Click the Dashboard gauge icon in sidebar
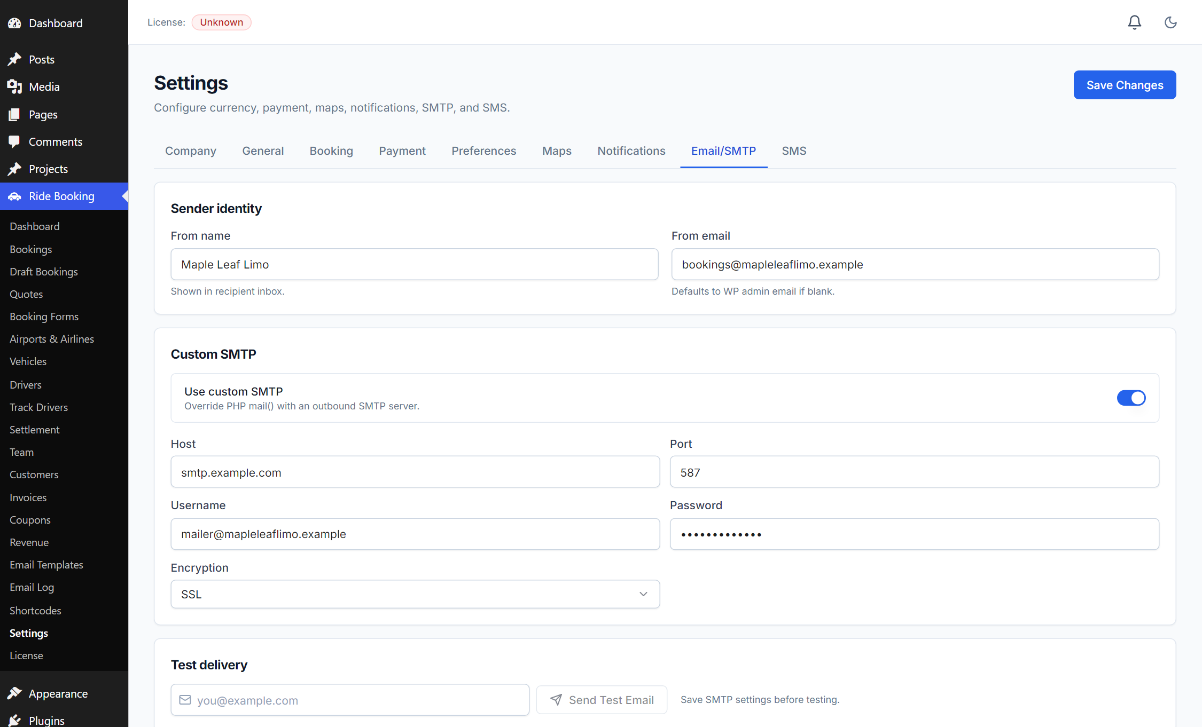Screen dimensions: 1202x727 point(14,23)
